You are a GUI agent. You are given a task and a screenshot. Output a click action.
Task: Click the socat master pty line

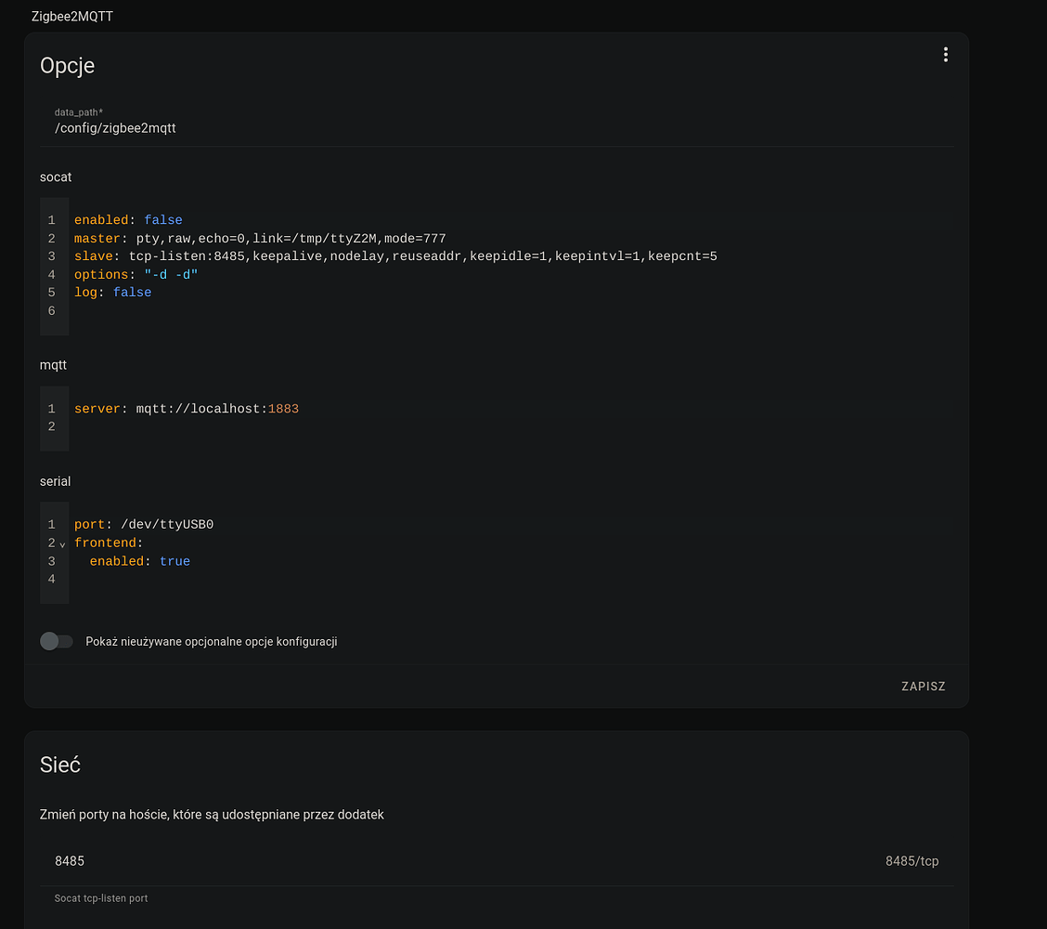tap(260, 239)
